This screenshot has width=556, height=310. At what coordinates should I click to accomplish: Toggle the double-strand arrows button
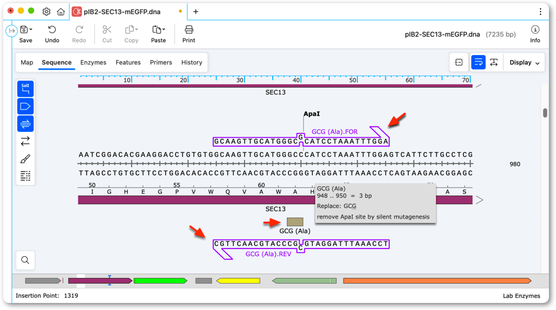click(x=26, y=141)
